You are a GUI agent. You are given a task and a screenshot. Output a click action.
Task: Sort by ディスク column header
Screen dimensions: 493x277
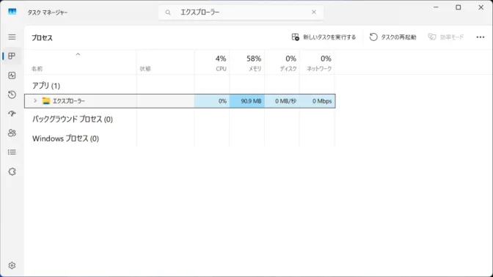pos(282,63)
